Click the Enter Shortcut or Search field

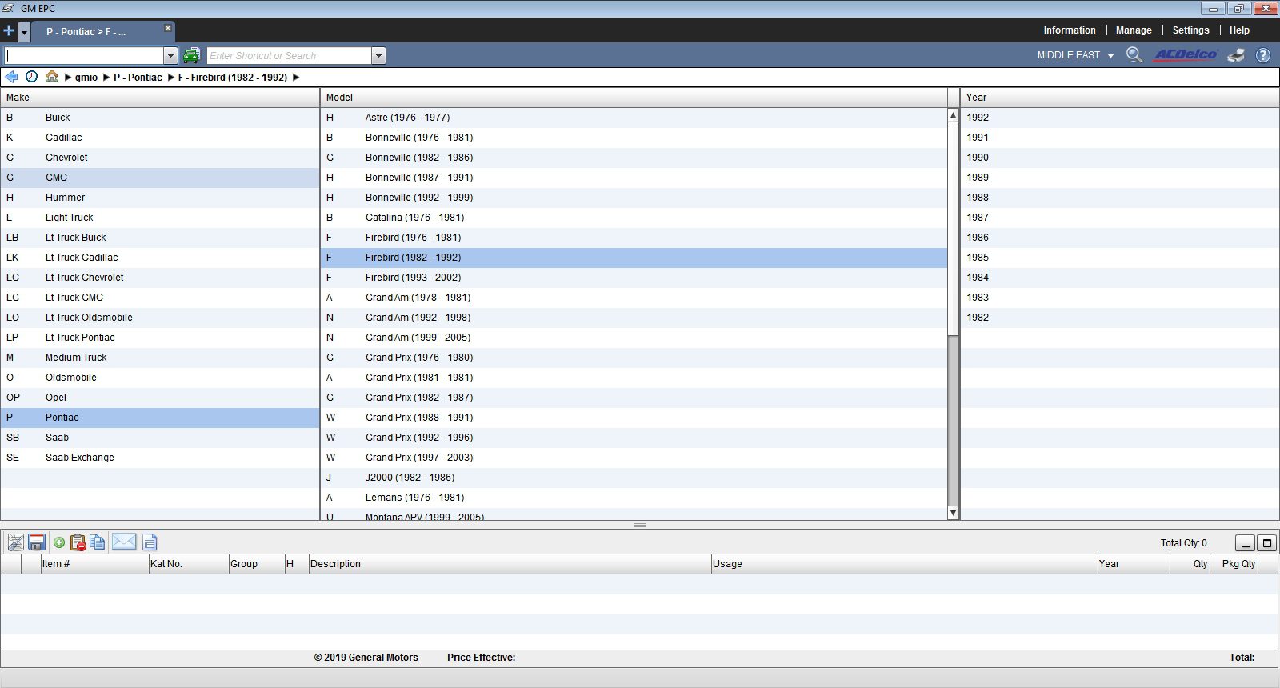290,55
